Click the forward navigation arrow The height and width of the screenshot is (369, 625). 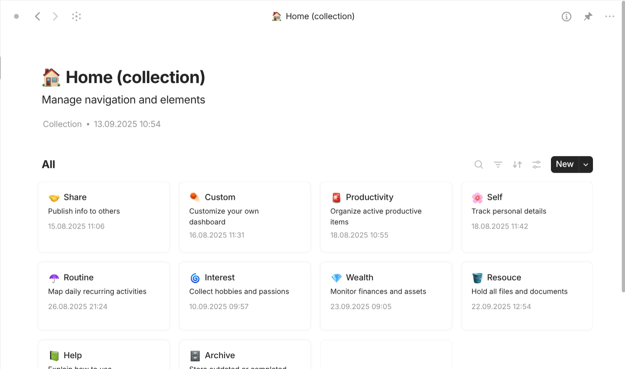pyautogui.click(x=55, y=16)
